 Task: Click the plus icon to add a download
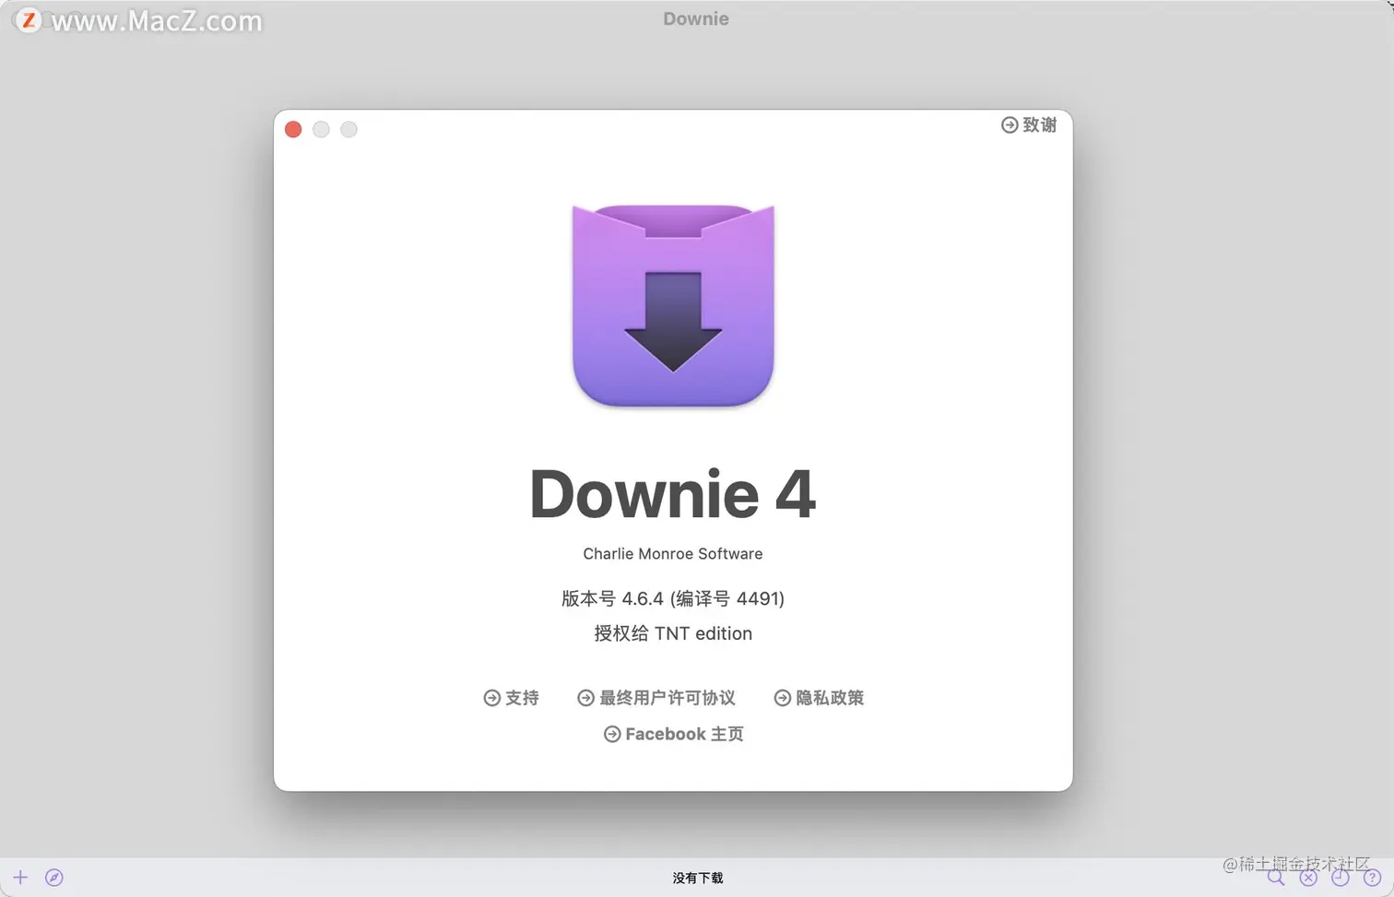coord(20,878)
